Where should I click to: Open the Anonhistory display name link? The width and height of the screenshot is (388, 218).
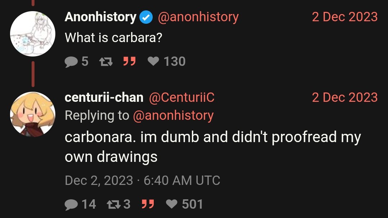click(x=100, y=17)
